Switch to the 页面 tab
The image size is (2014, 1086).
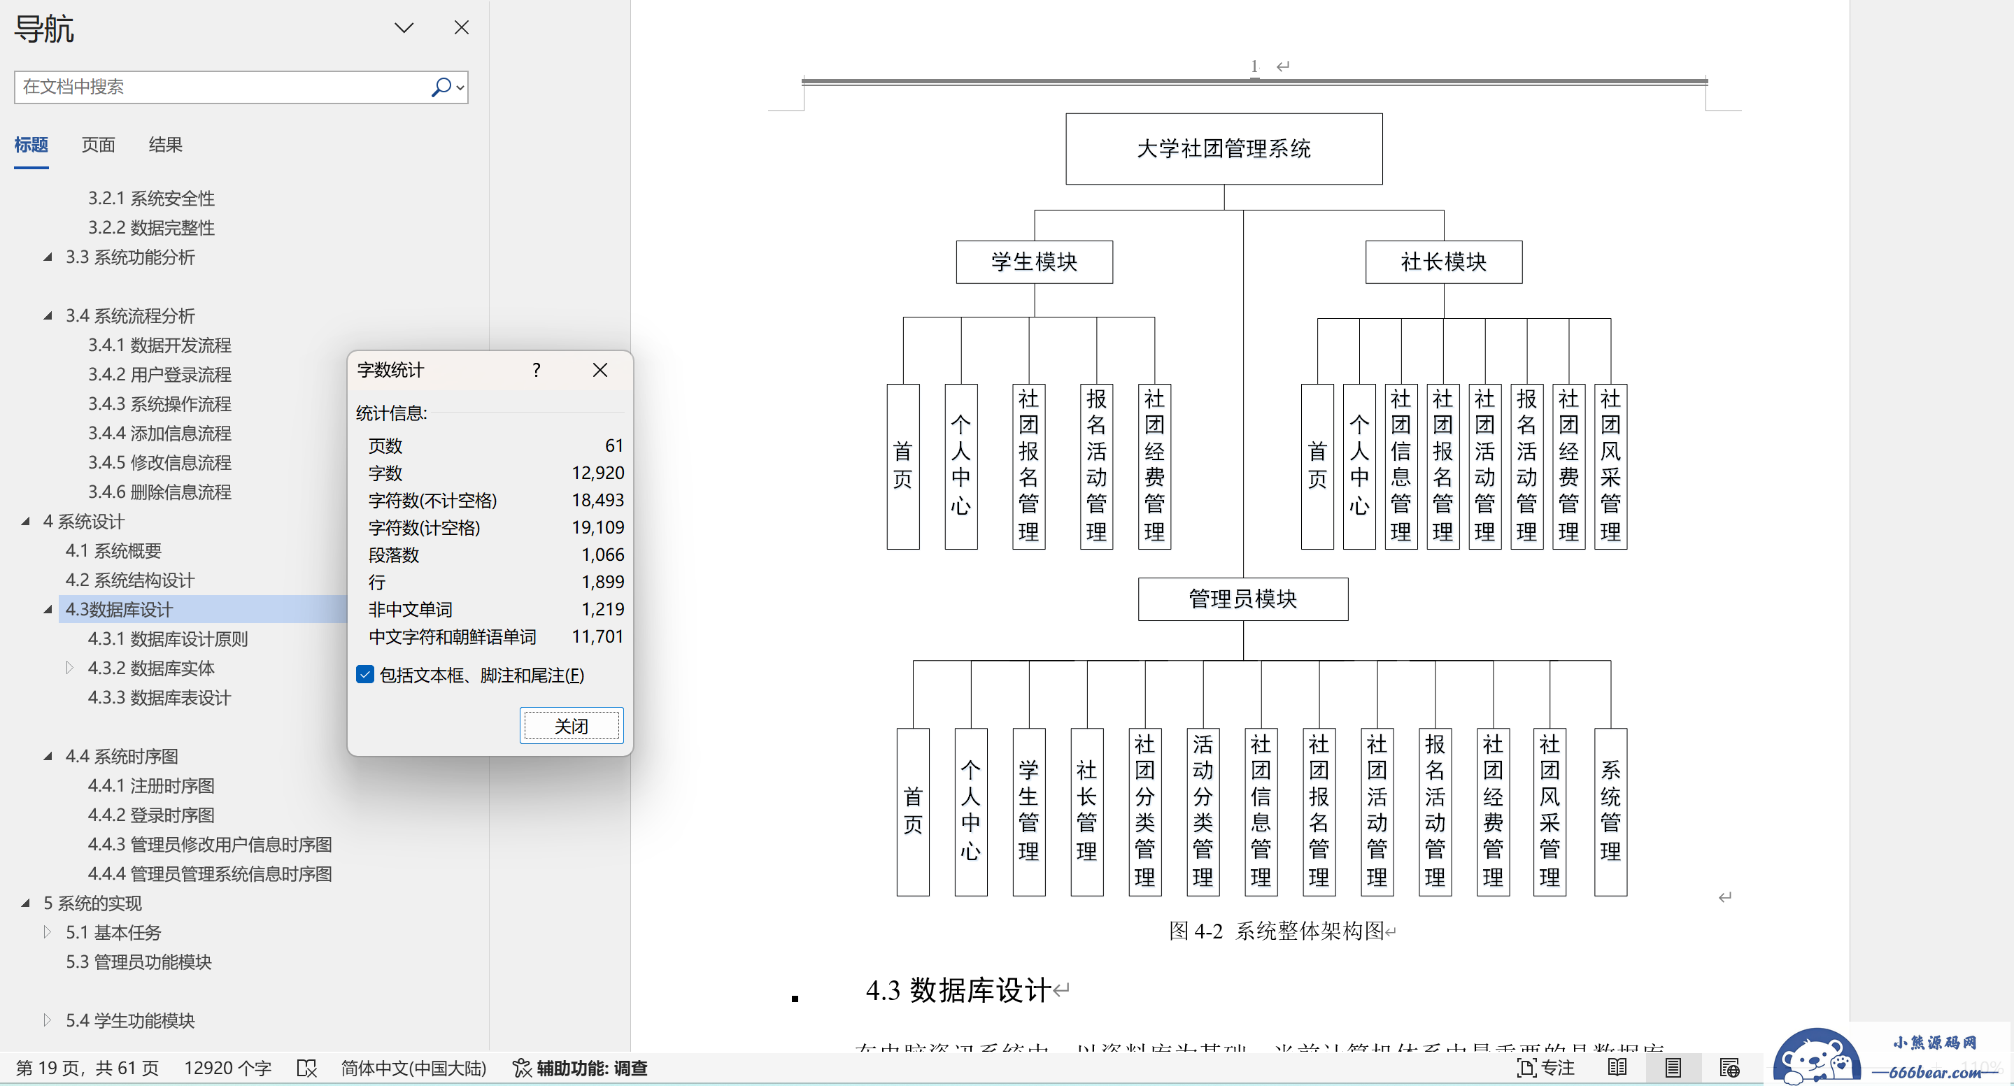99,145
